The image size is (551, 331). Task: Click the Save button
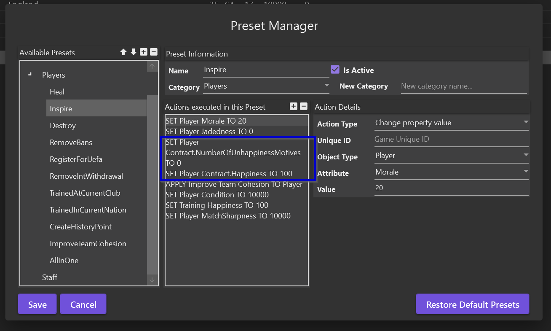point(37,304)
